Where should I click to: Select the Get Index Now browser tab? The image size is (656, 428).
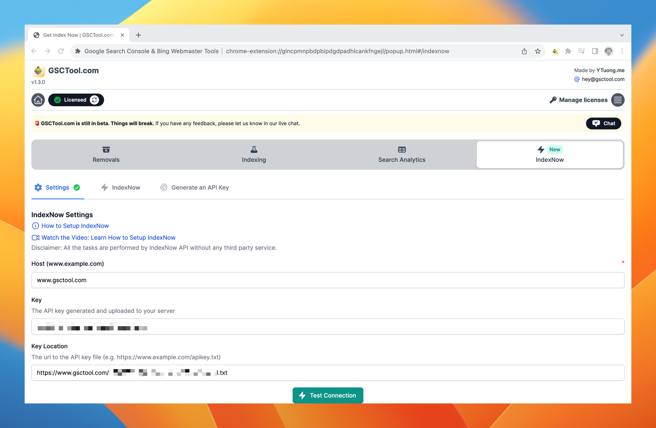(79, 35)
